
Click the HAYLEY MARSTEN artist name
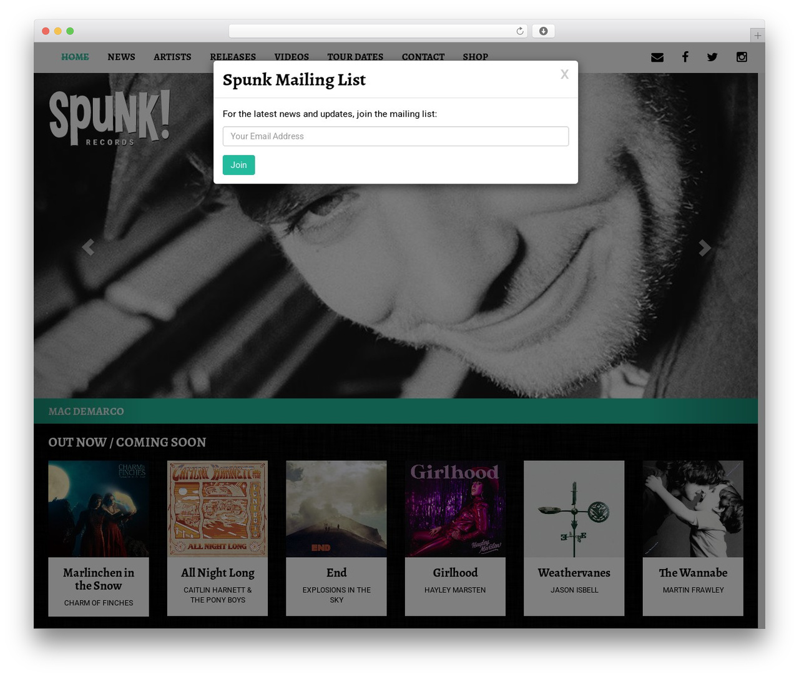pos(455,590)
